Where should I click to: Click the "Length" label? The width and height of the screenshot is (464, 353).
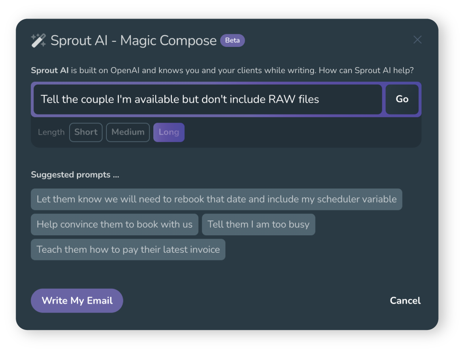click(51, 132)
